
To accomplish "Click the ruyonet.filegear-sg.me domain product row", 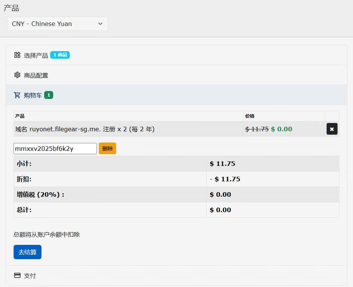I will tap(85, 129).
